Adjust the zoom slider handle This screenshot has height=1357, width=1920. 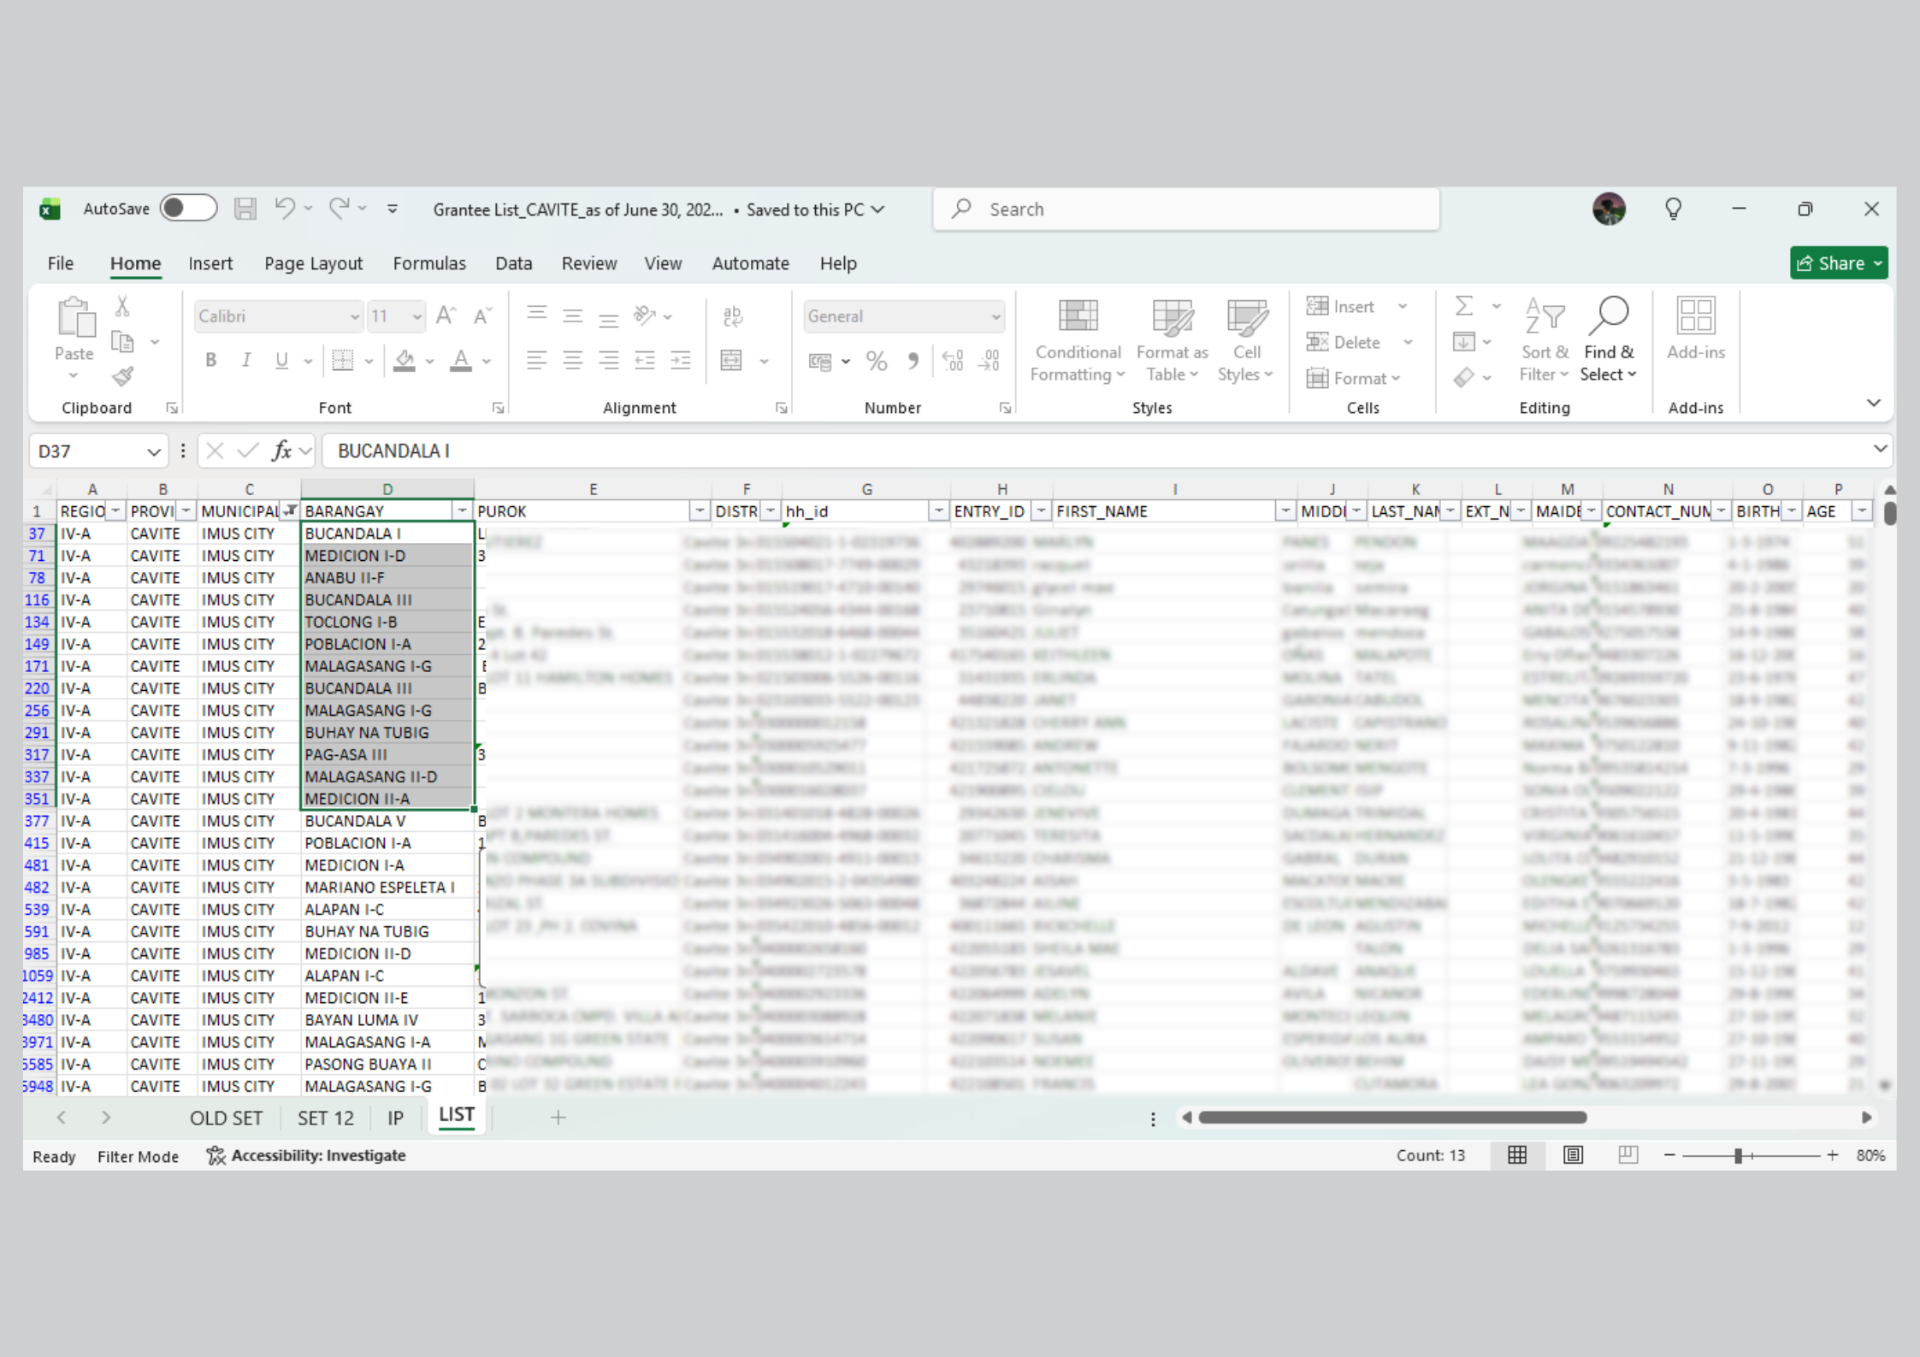(1738, 1156)
